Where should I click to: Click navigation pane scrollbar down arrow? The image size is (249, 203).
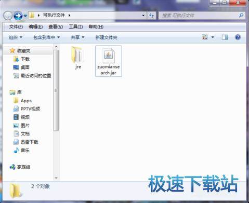tap(56, 178)
